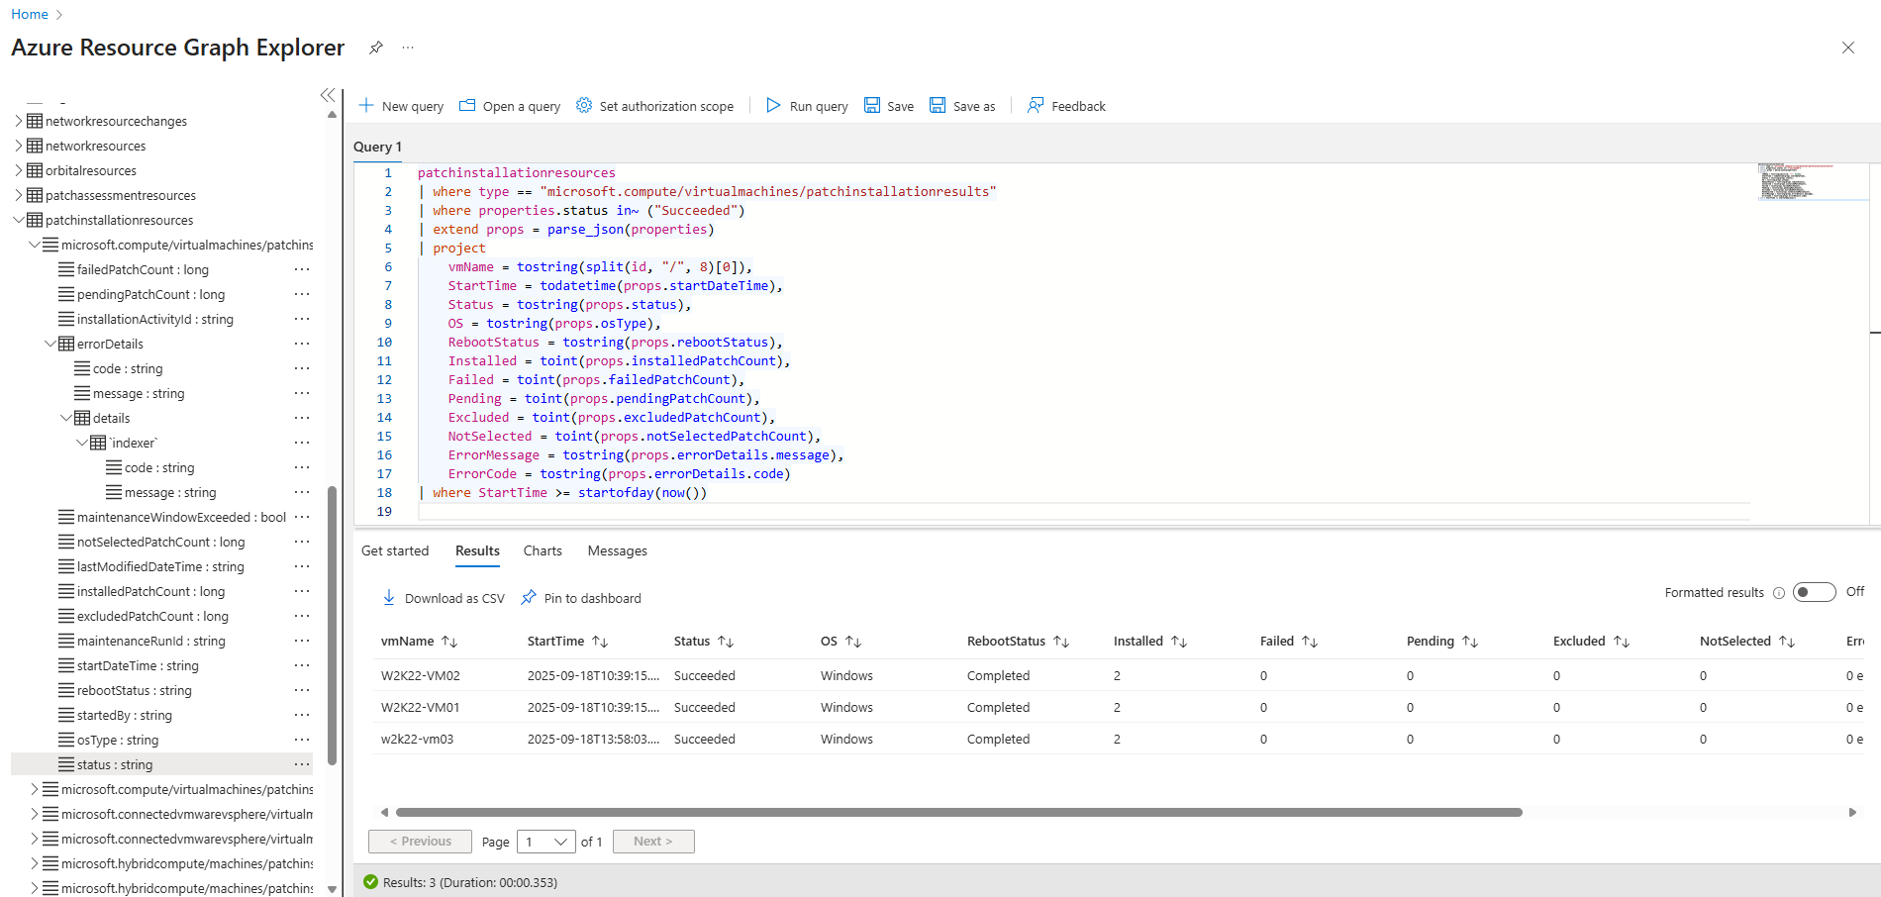Save the current query
The width and height of the screenshot is (1881, 897).
pyautogui.click(x=889, y=106)
